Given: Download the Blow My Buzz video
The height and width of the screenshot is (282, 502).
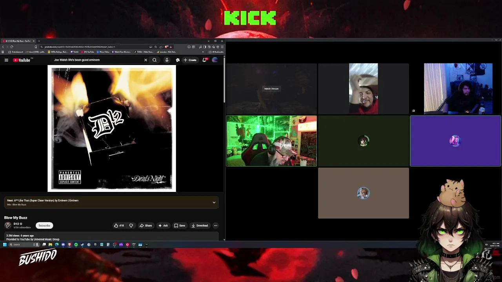Looking at the screenshot, I should pos(200,226).
